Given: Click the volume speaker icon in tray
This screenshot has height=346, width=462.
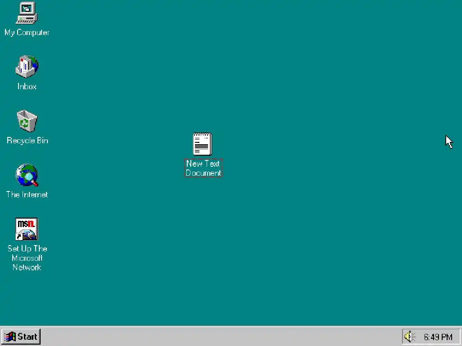Looking at the screenshot, I should pos(410,337).
